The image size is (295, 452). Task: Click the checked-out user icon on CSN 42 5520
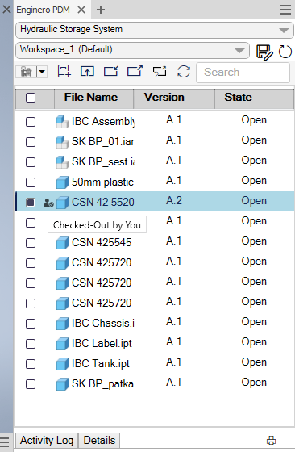[48, 203]
